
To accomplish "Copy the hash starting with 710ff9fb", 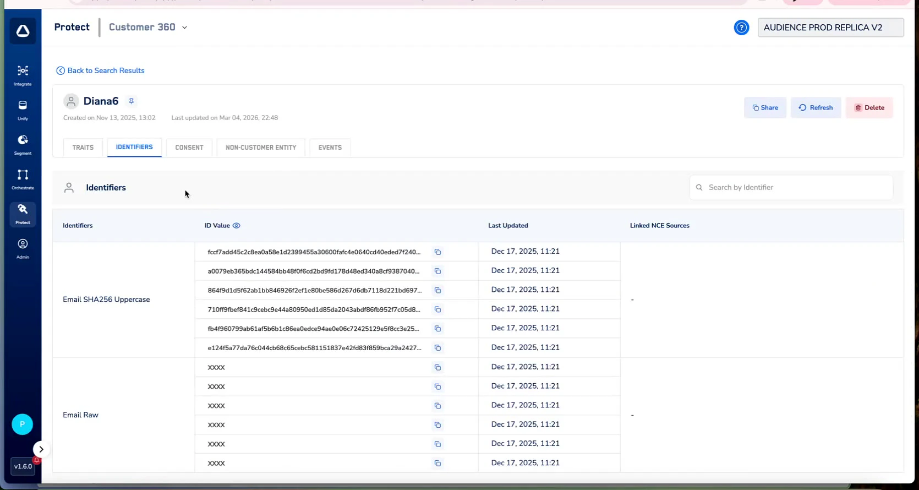I will (437, 309).
